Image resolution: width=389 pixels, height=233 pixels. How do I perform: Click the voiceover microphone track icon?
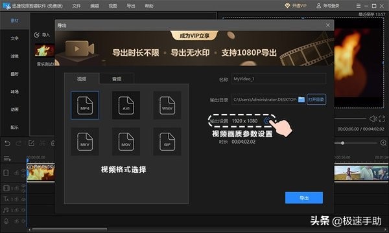click(x=6, y=221)
